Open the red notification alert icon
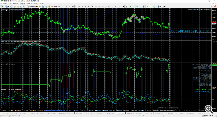 [215, 6]
